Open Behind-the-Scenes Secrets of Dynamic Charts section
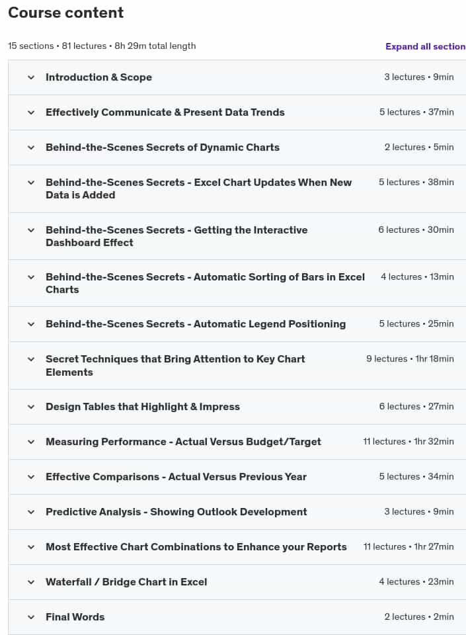Screen dimensions: 466x635 [237, 148]
